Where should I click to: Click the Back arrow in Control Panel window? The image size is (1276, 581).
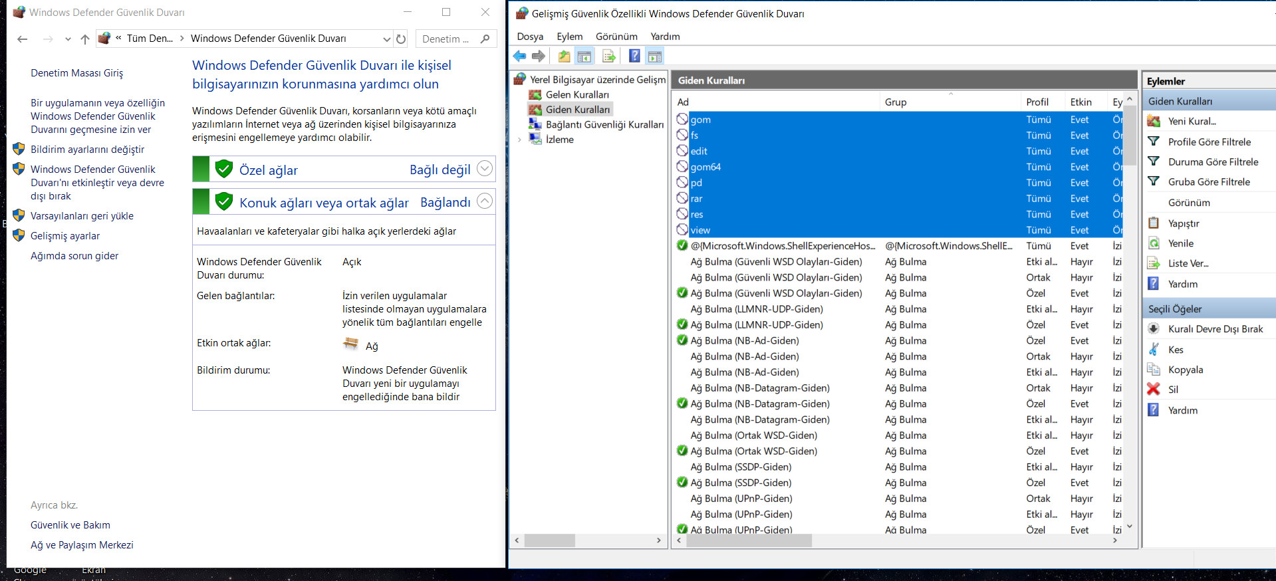(22, 39)
